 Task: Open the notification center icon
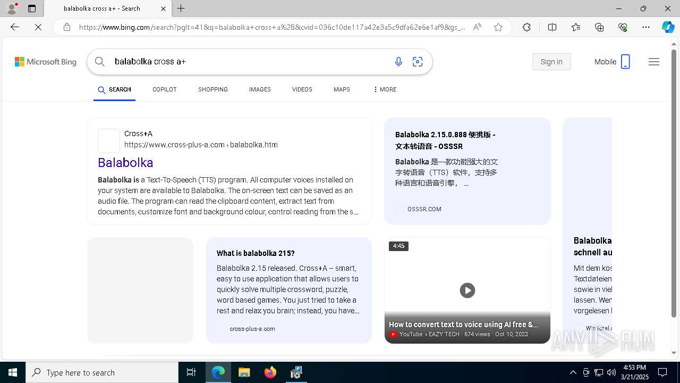[662, 372]
